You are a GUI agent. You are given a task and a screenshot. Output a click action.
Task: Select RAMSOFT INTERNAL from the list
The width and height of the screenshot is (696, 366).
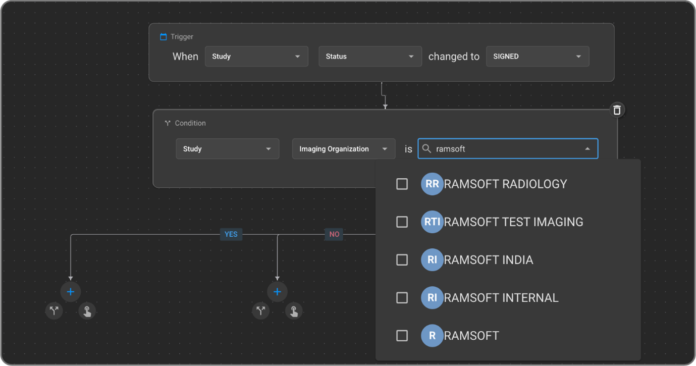[501, 298]
